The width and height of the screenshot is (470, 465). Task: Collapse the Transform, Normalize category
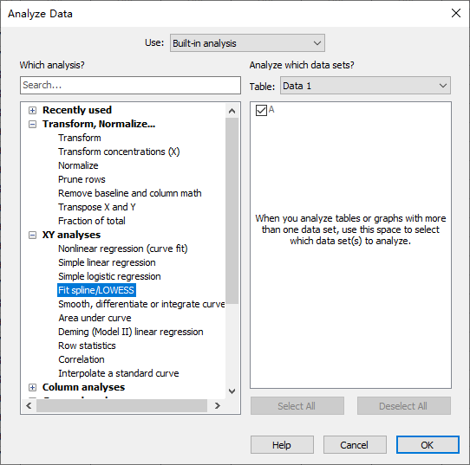pos(32,124)
